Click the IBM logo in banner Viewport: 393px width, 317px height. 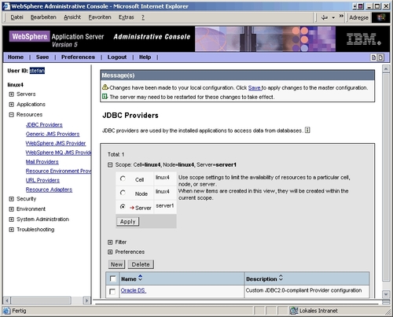(x=363, y=39)
